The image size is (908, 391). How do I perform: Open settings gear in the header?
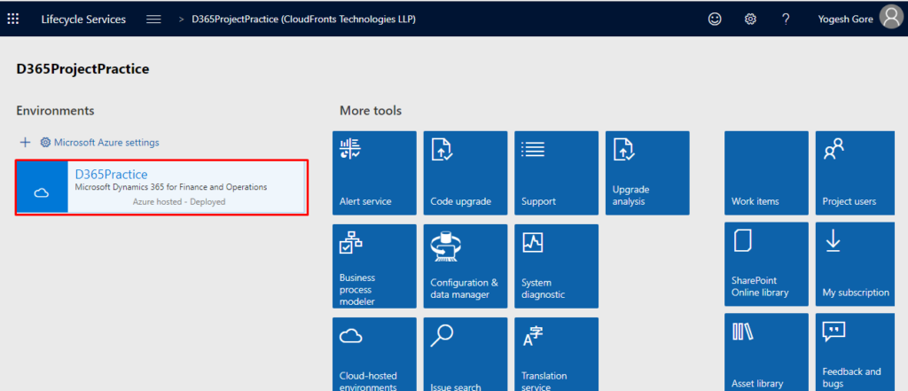[x=750, y=20]
